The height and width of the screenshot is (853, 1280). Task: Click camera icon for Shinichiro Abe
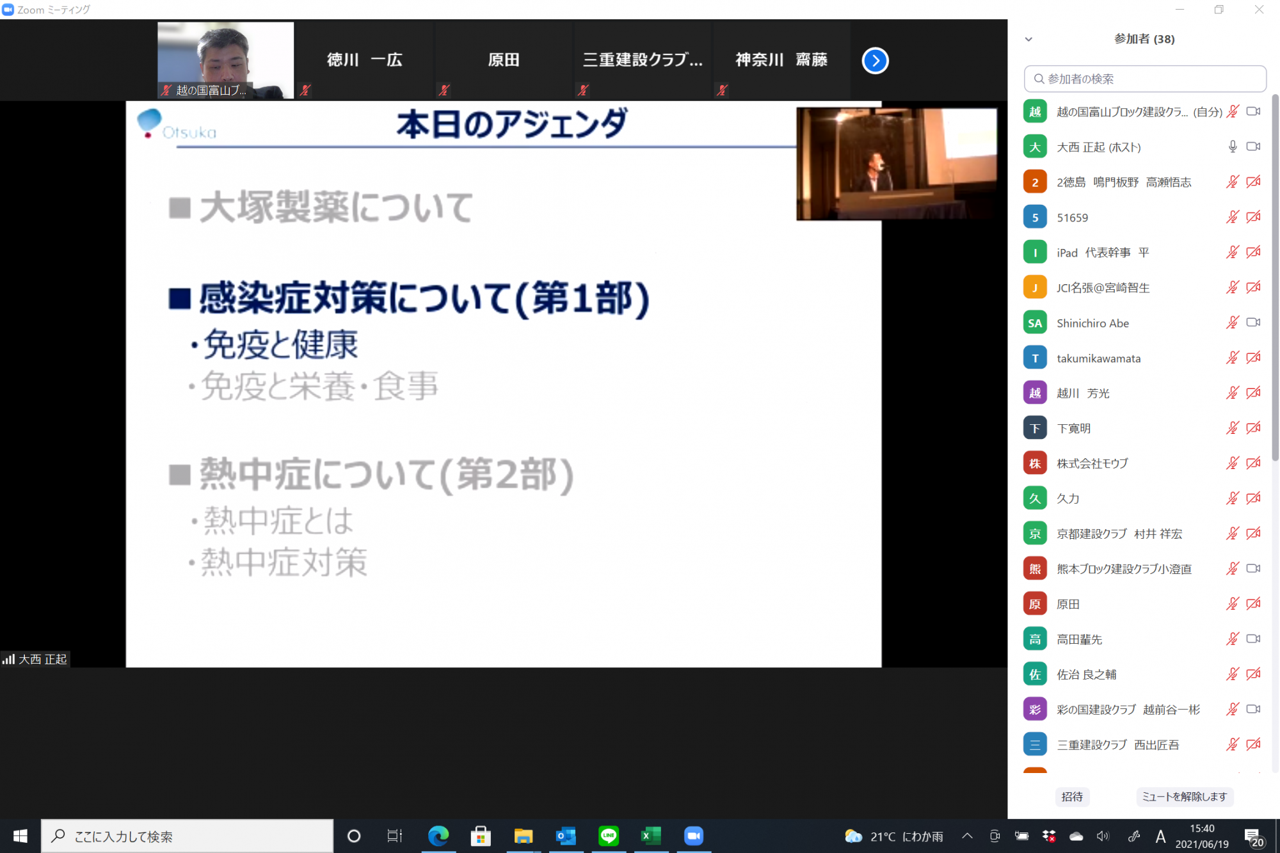pos(1253,323)
